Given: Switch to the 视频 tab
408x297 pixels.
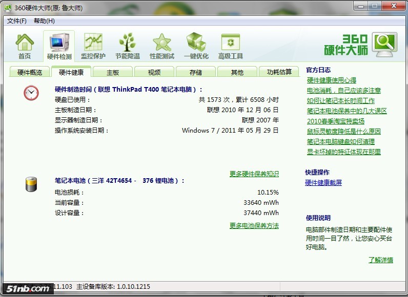Looking at the screenshot, I should (154, 72).
